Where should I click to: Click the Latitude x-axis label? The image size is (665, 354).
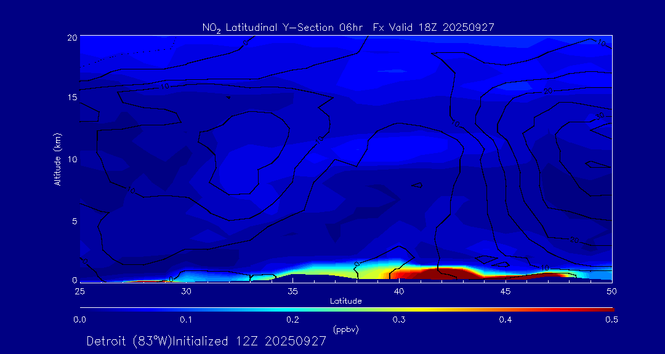point(345,301)
